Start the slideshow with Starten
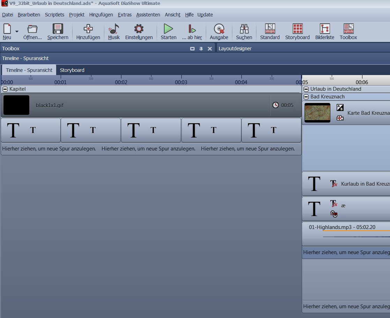 click(168, 29)
